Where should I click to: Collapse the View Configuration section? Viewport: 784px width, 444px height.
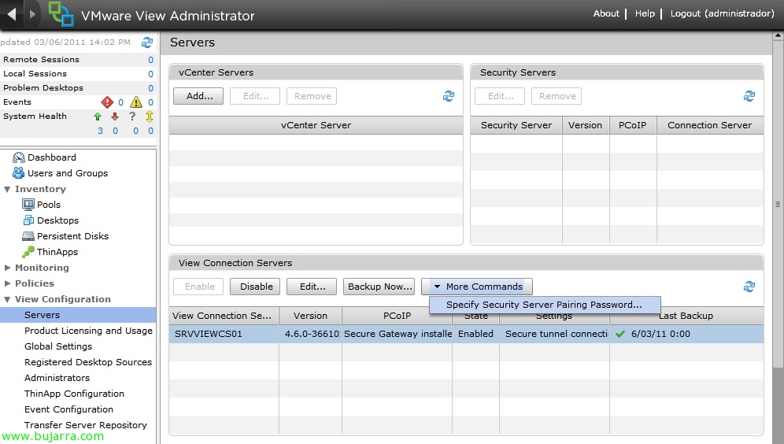(x=7, y=299)
